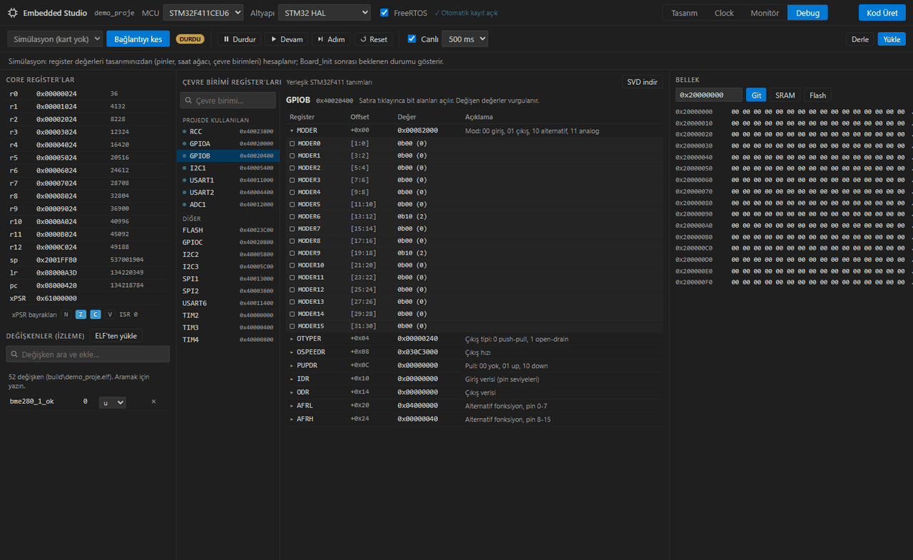913x560 pixels.
Task: Select the TIM2 peripheral in the list
Action: (228, 315)
